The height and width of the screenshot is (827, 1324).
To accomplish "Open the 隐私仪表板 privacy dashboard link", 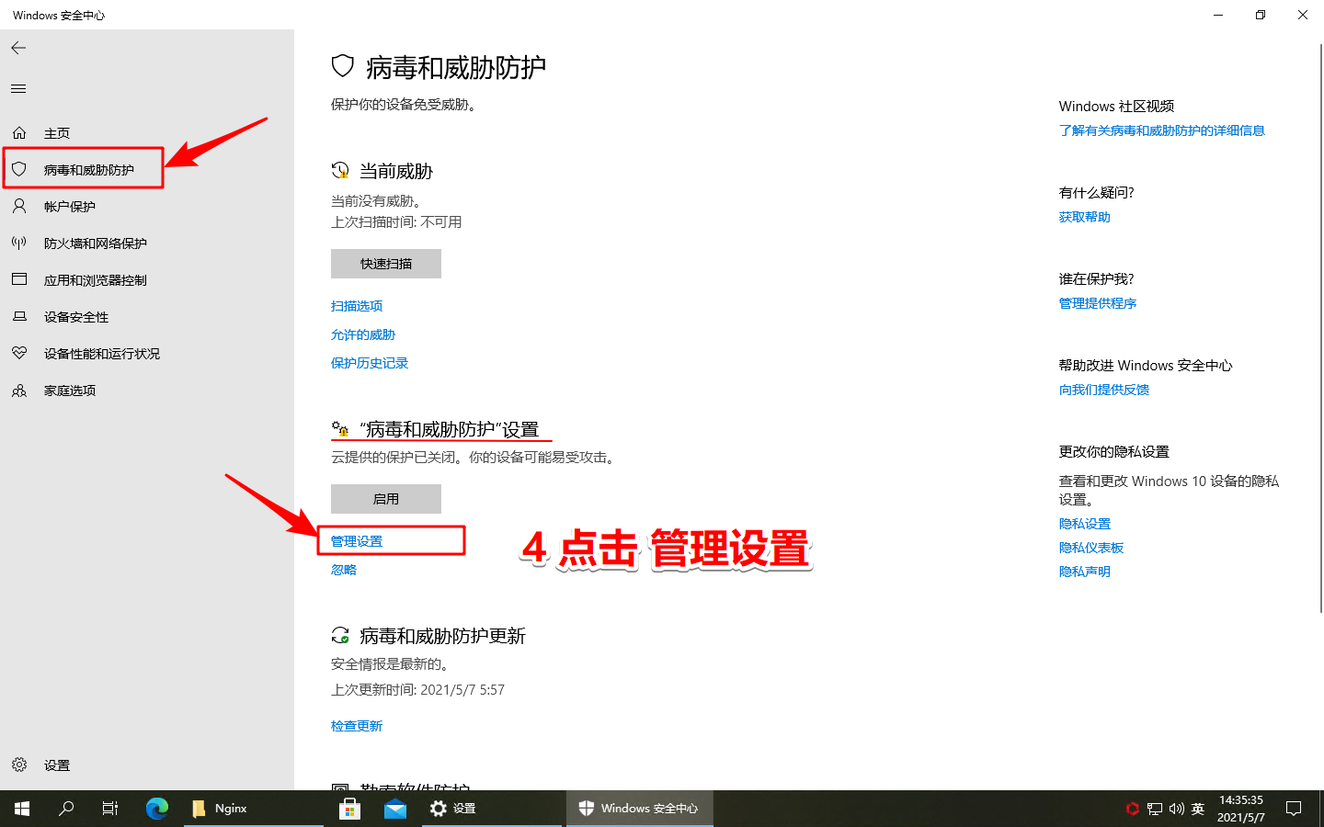I will pos(1091,548).
